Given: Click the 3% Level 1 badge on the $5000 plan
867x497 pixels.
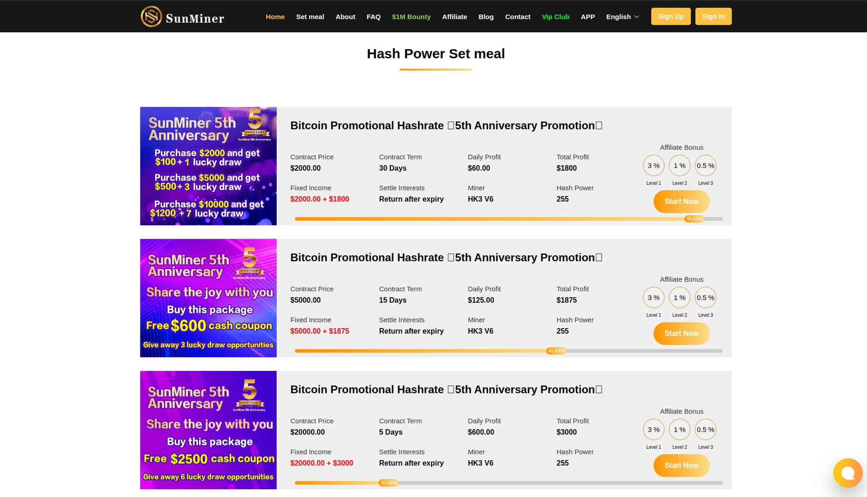Looking at the screenshot, I should (653, 298).
